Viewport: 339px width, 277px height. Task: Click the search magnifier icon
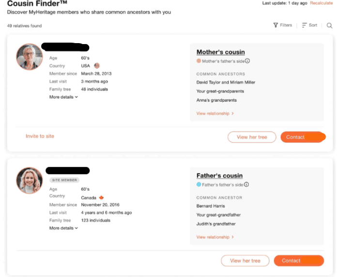coord(329,25)
